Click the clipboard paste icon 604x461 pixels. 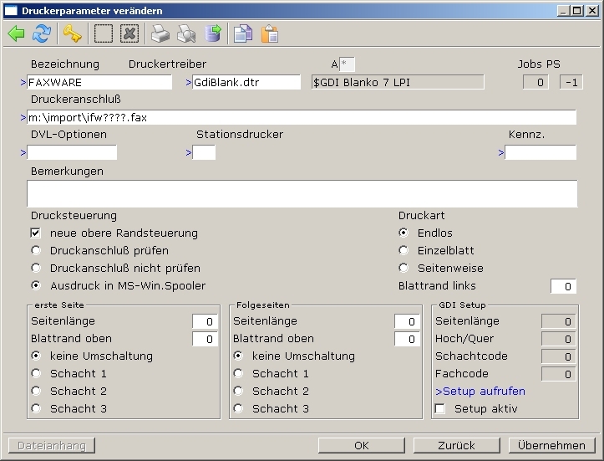pos(269,33)
